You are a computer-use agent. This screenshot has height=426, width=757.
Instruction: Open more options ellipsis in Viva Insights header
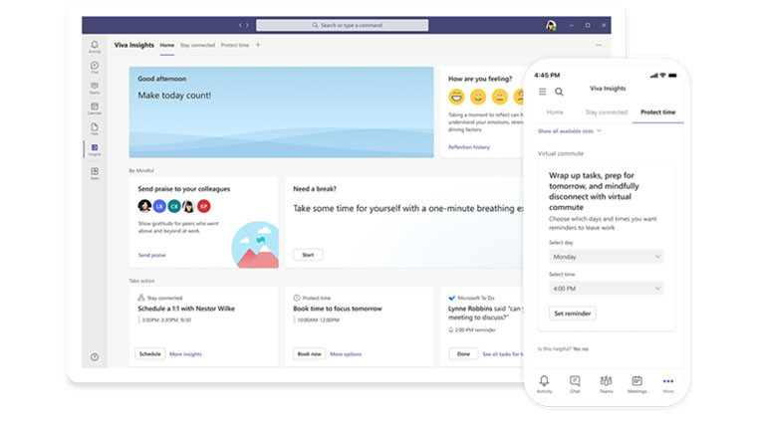(599, 45)
